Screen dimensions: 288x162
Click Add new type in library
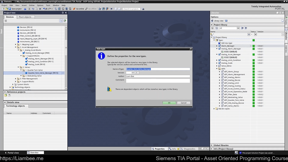tap(226, 43)
